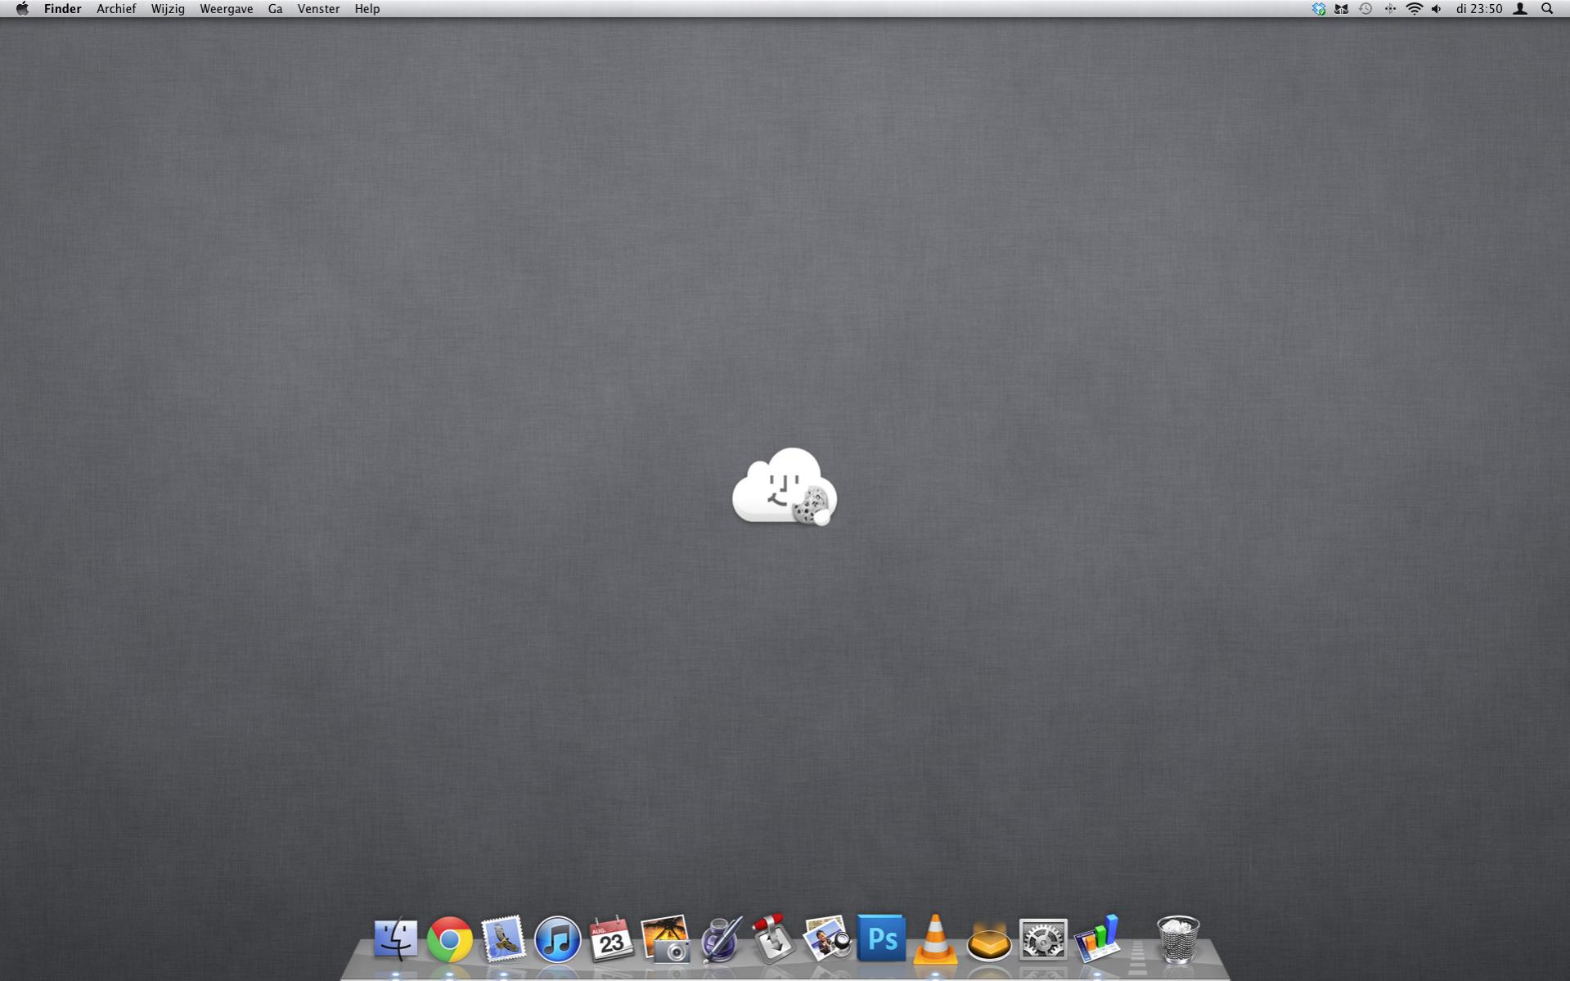Click the bow-tie shaped menu bar icon
Image resolution: width=1570 pixels, height=981 pixels.
tap(1342, 9)
